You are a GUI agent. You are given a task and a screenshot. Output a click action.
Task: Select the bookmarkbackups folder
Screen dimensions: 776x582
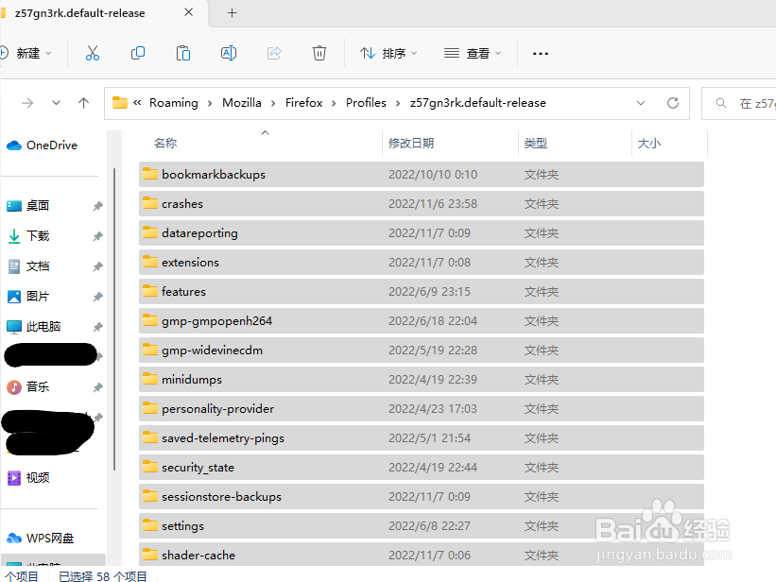point(422,174)
